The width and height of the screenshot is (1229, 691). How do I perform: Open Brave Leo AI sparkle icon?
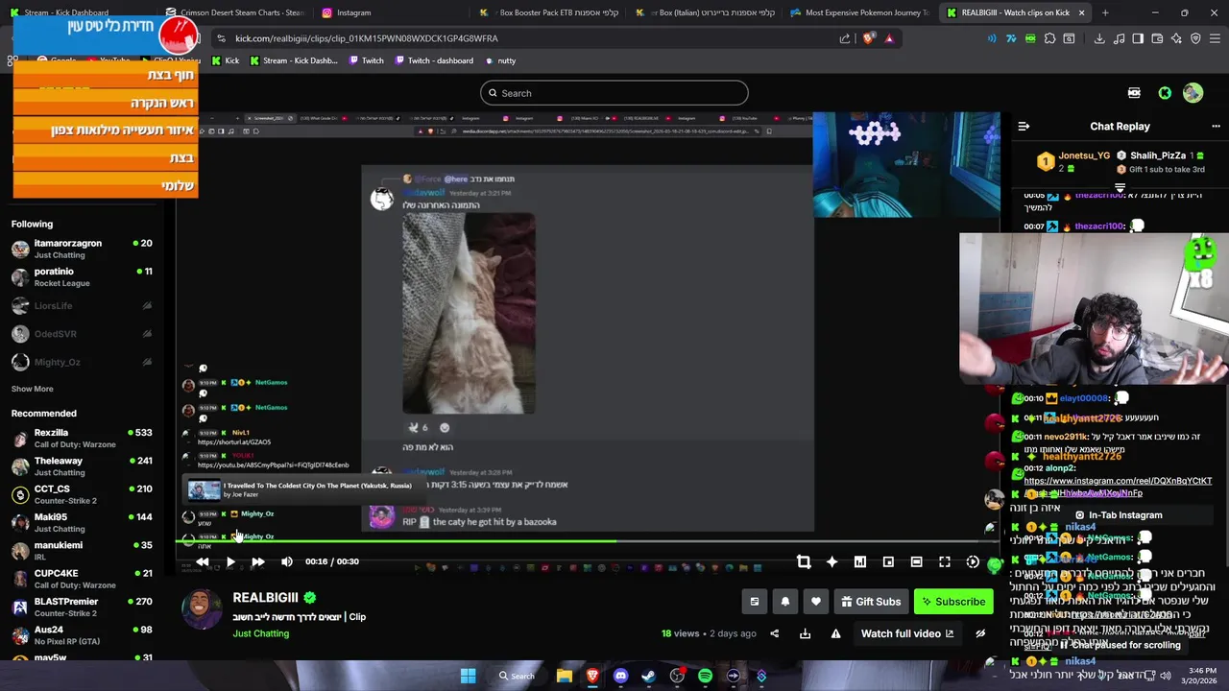(1176, 38)
